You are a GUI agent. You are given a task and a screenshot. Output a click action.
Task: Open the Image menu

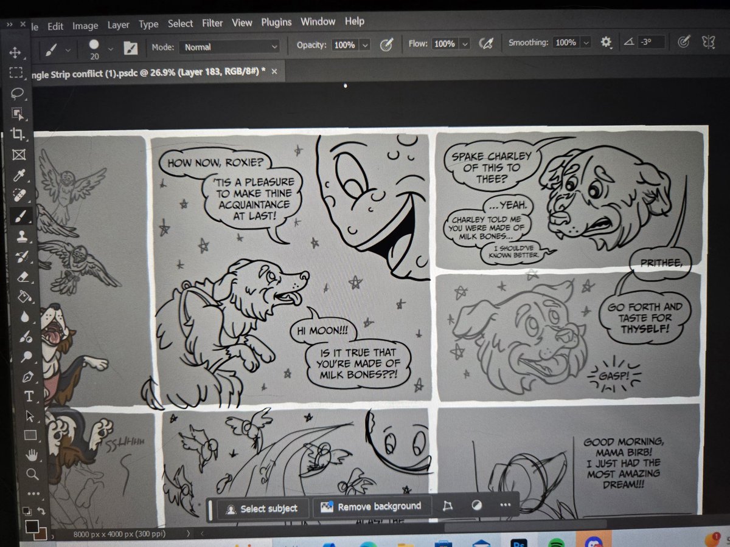pos(85,26)
